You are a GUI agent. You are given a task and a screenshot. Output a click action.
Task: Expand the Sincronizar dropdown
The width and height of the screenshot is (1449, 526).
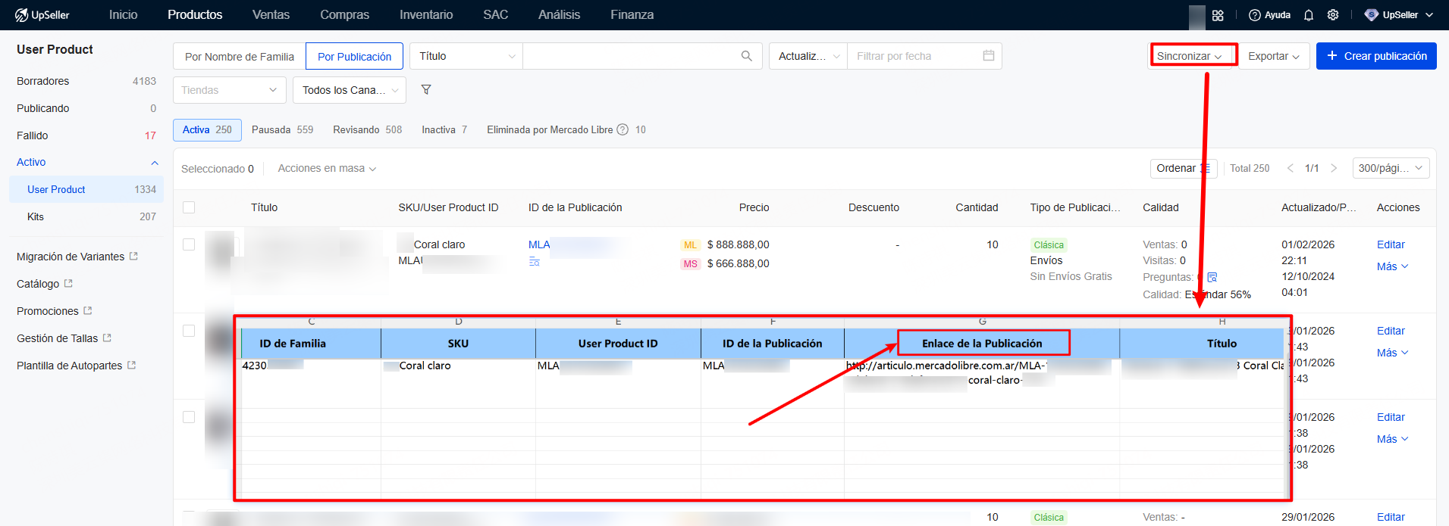tap(1189, 56)
